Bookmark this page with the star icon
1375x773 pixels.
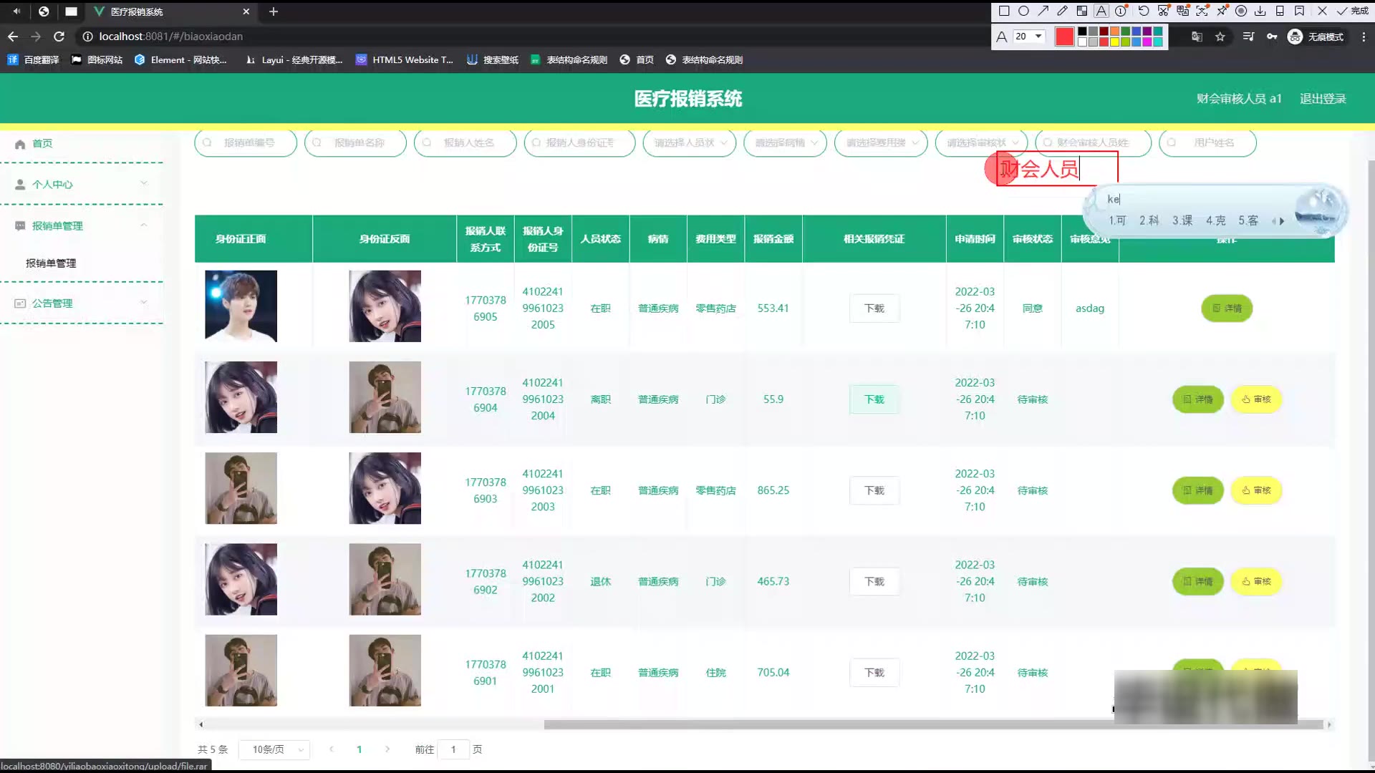click(1220, 37)
